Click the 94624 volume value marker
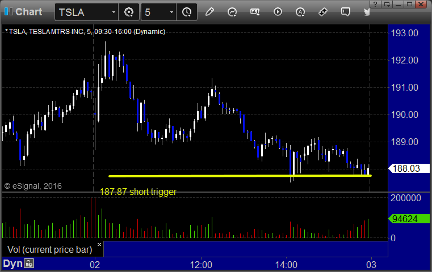This screenshot has height=272, width=432. tap(409, 219)
